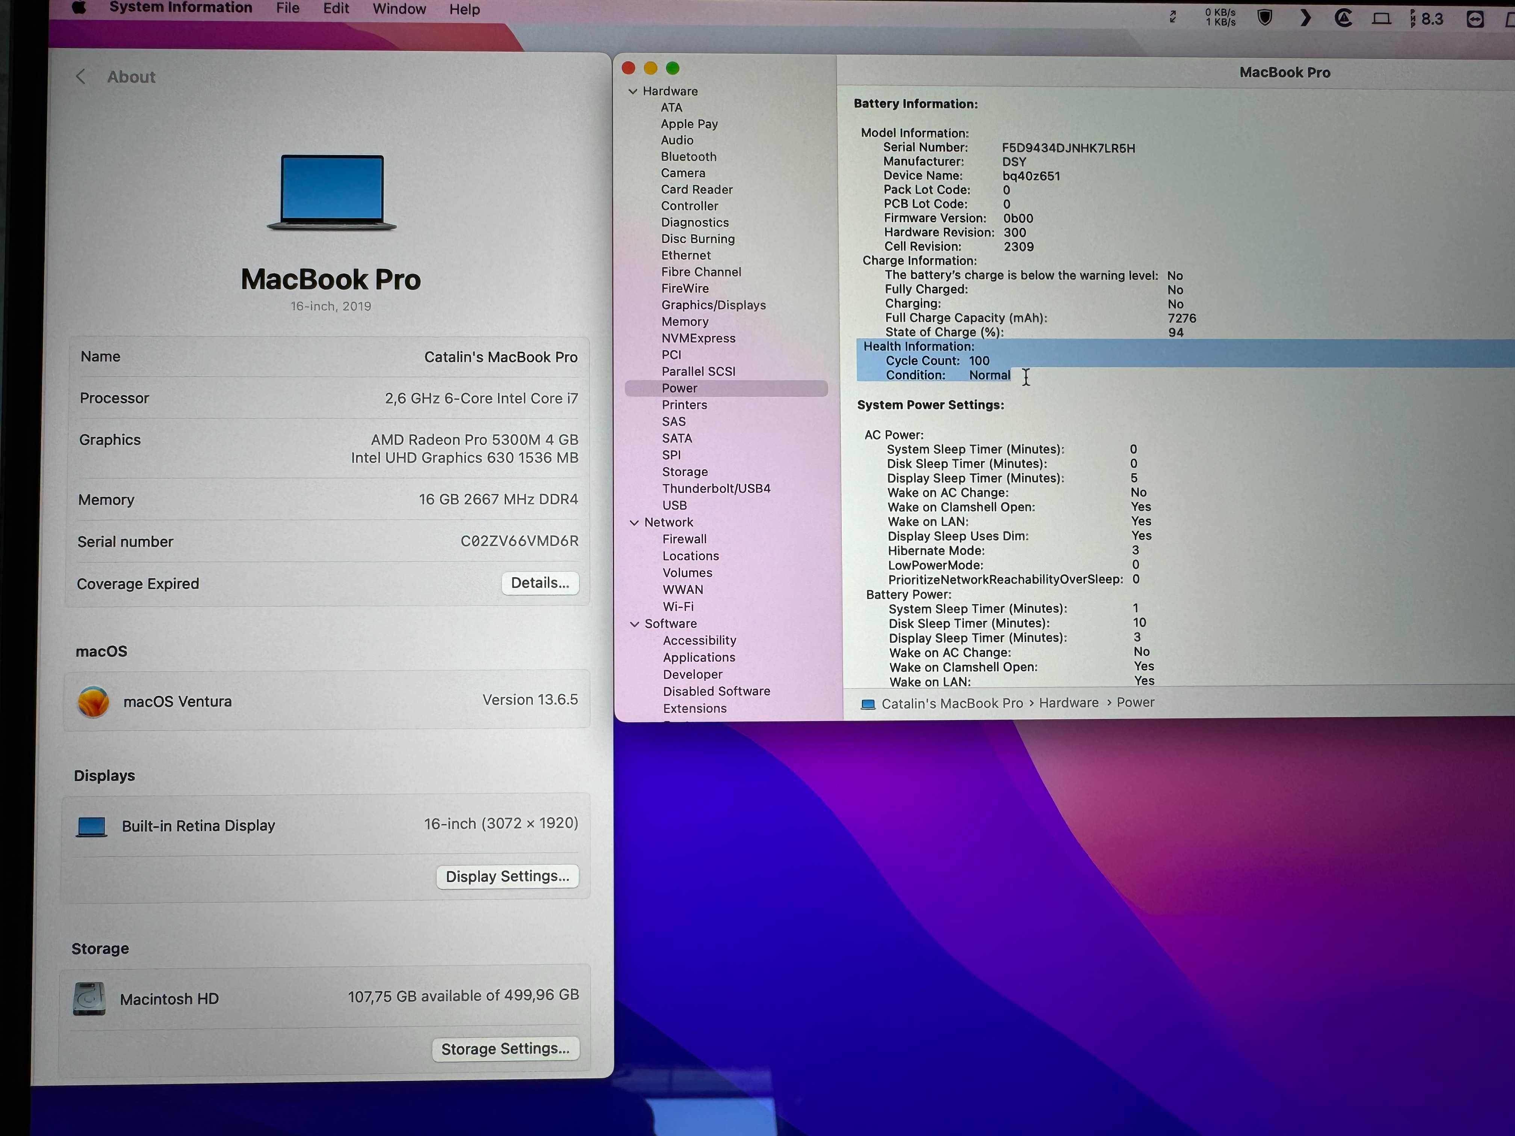Click the MacBook Pro laptop image
Viewport: 1515px width, 1136px height.
(331, 192)
